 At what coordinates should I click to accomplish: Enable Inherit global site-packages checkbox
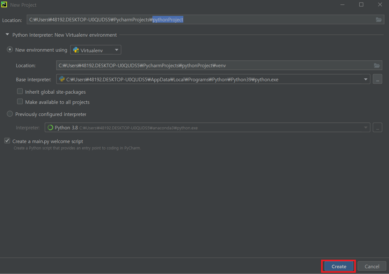pos(20,91)
